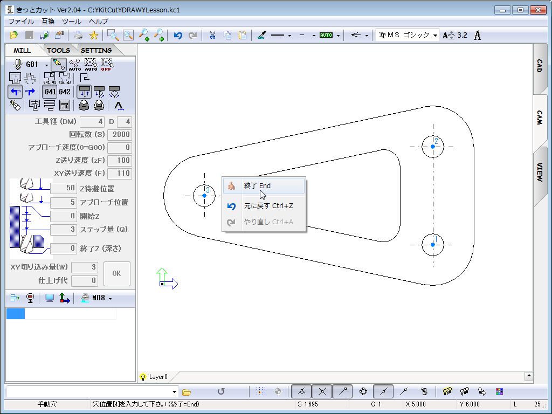Select the zigzag lines pocket pattern icon

[x=49, y=105]
